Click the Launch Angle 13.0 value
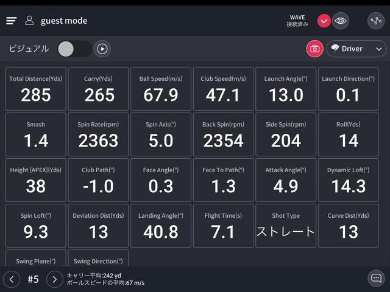This screenshot has height=292, width=390. point(286,95)
